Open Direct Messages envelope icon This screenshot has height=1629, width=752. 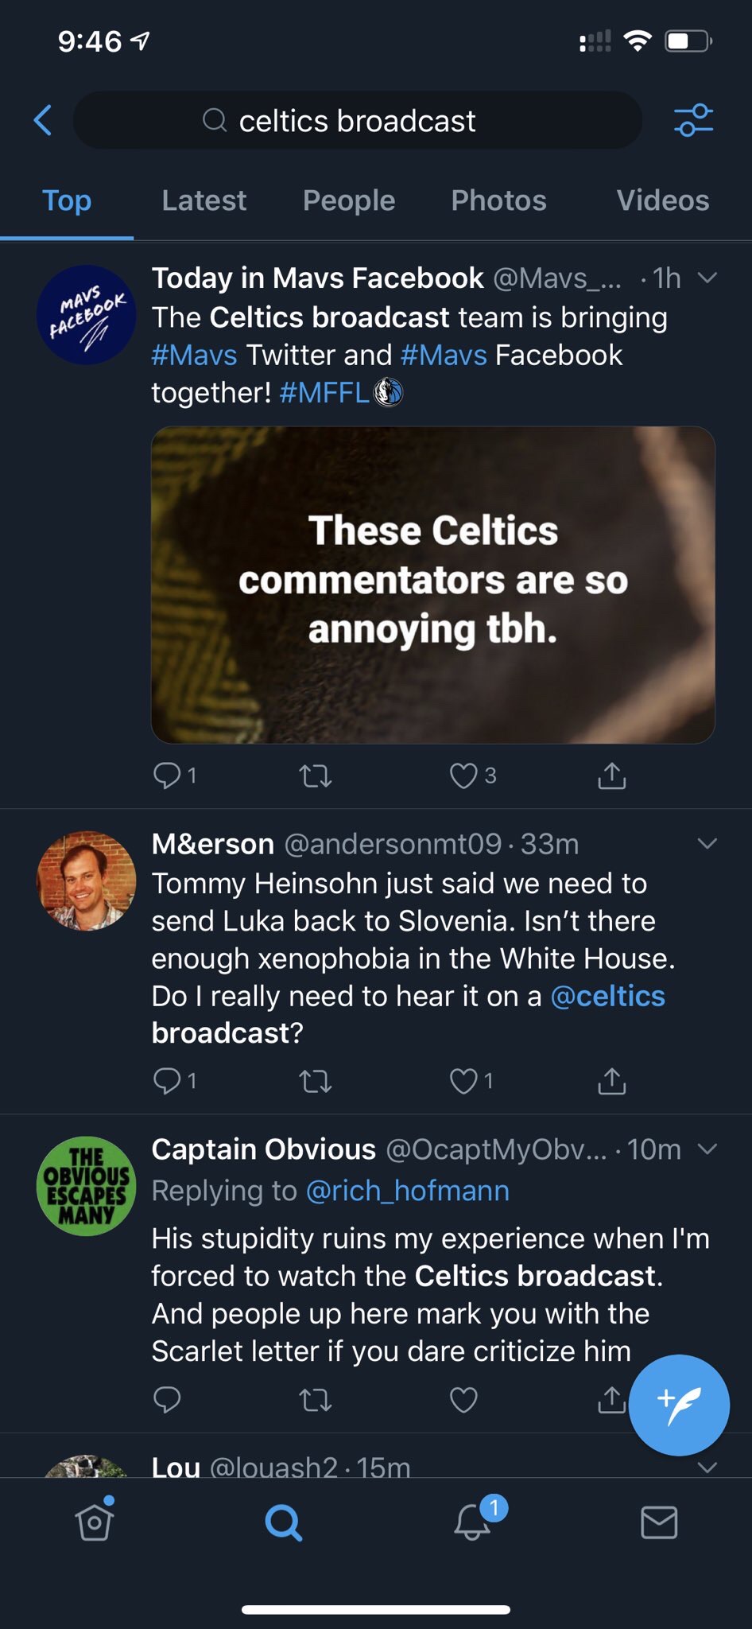click(x=659, y=1522)
